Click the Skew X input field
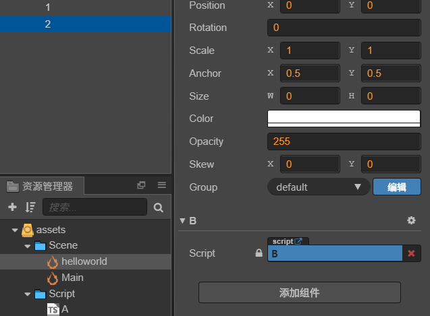Viewport: 430px width, 316px height. coord(310,164)
